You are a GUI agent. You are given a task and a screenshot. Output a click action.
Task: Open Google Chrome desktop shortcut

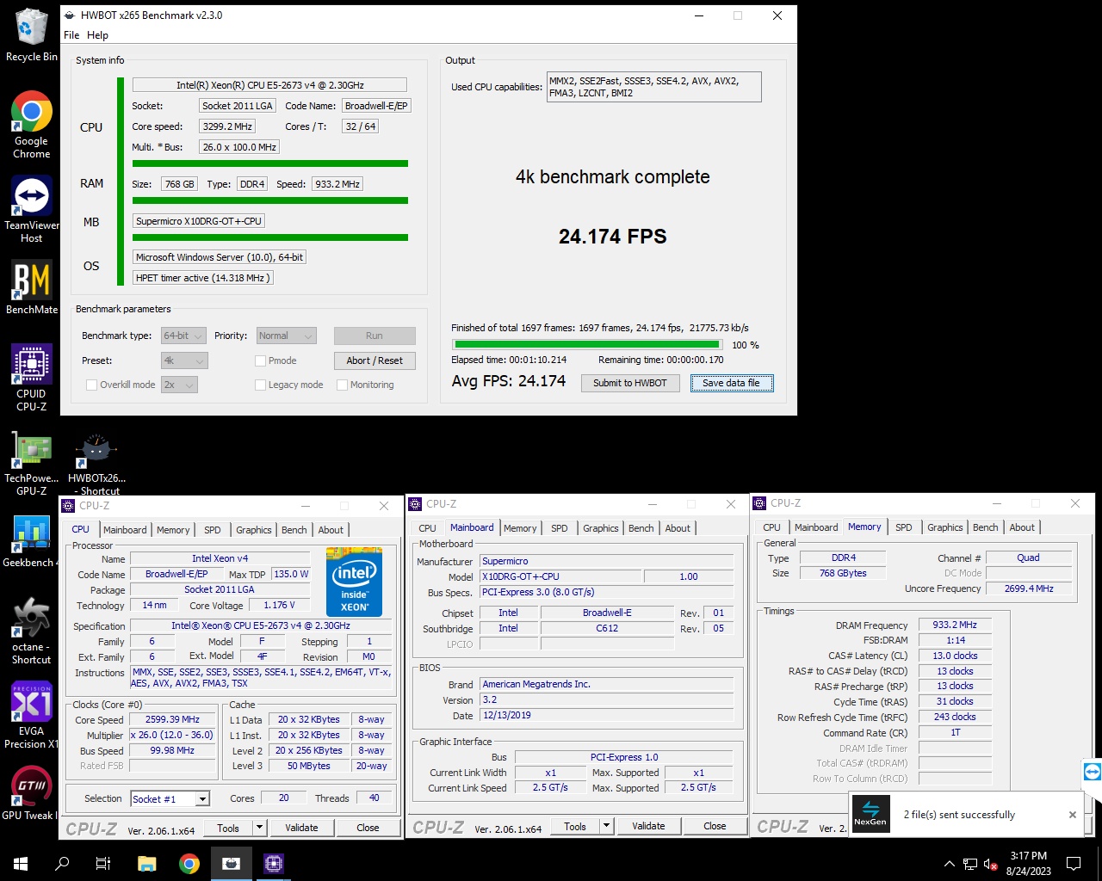tap(31, 125)
